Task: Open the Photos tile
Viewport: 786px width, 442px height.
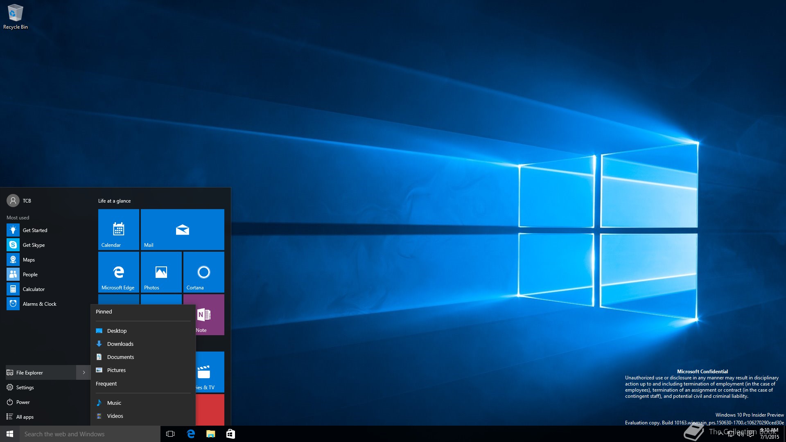Action: click(161, 272)
